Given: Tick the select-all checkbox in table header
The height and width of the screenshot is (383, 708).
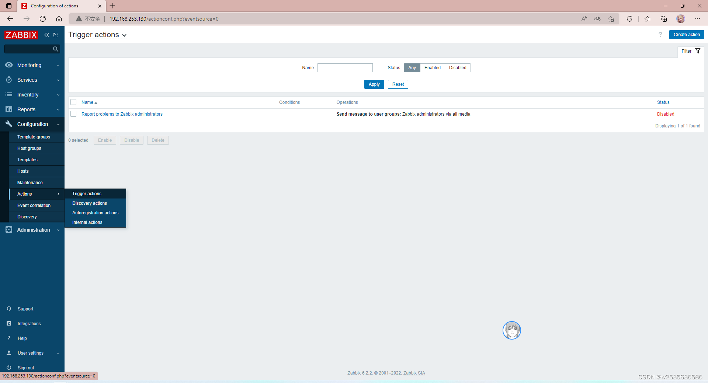Looking at the screenshot, I should (x=73, y=102).
